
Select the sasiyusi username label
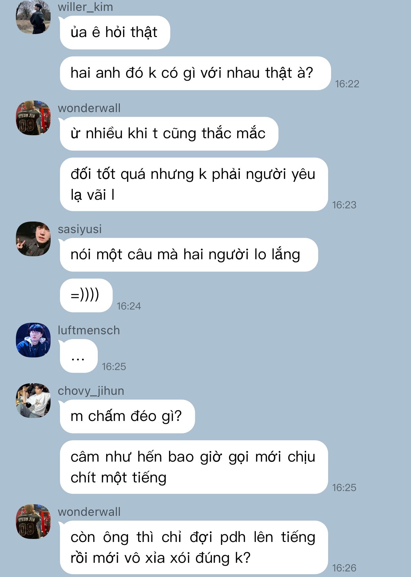pos(80,229)
